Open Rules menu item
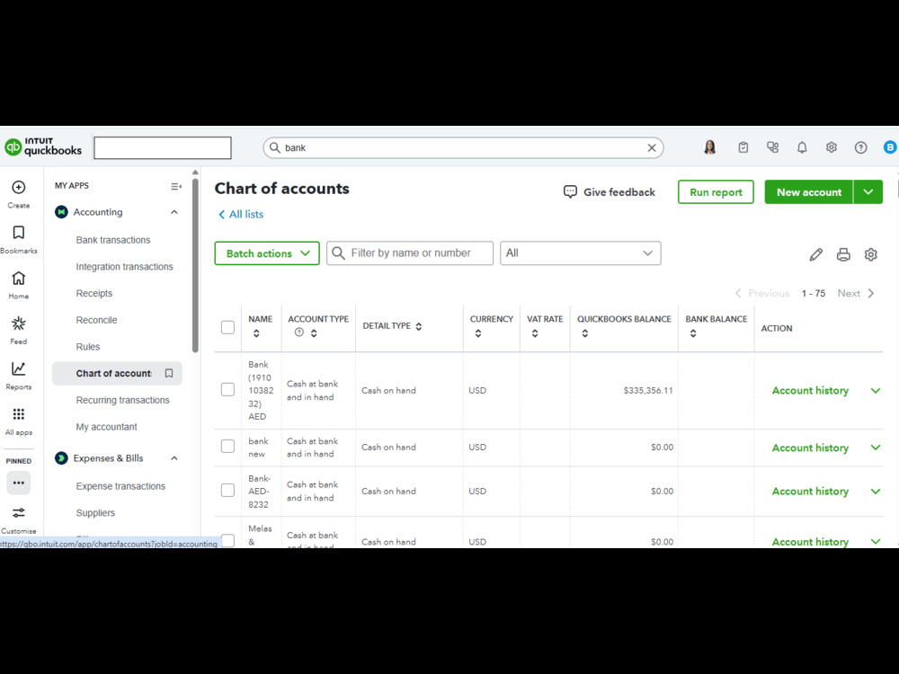 pos(88,347)
